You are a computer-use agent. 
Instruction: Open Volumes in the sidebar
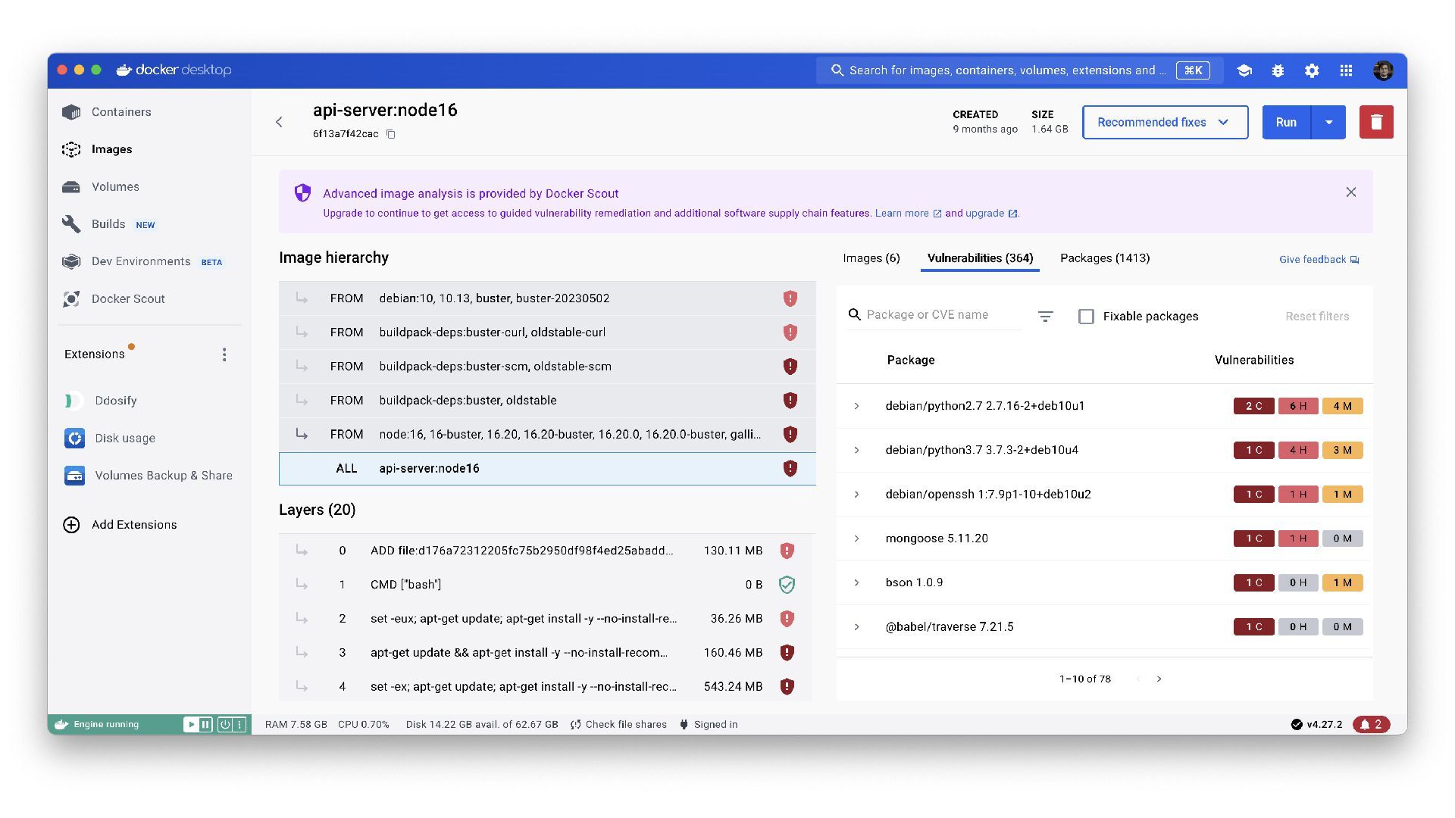(115, 186)
